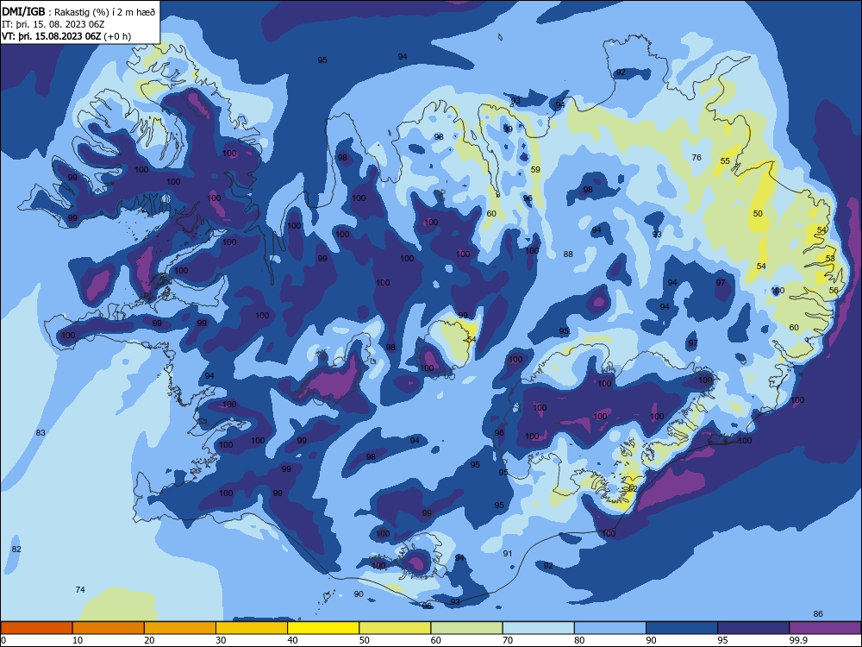Pick the light green 60–70 legend swatch
The height and width of the screenshot is (647, 862).
(466, 628)
